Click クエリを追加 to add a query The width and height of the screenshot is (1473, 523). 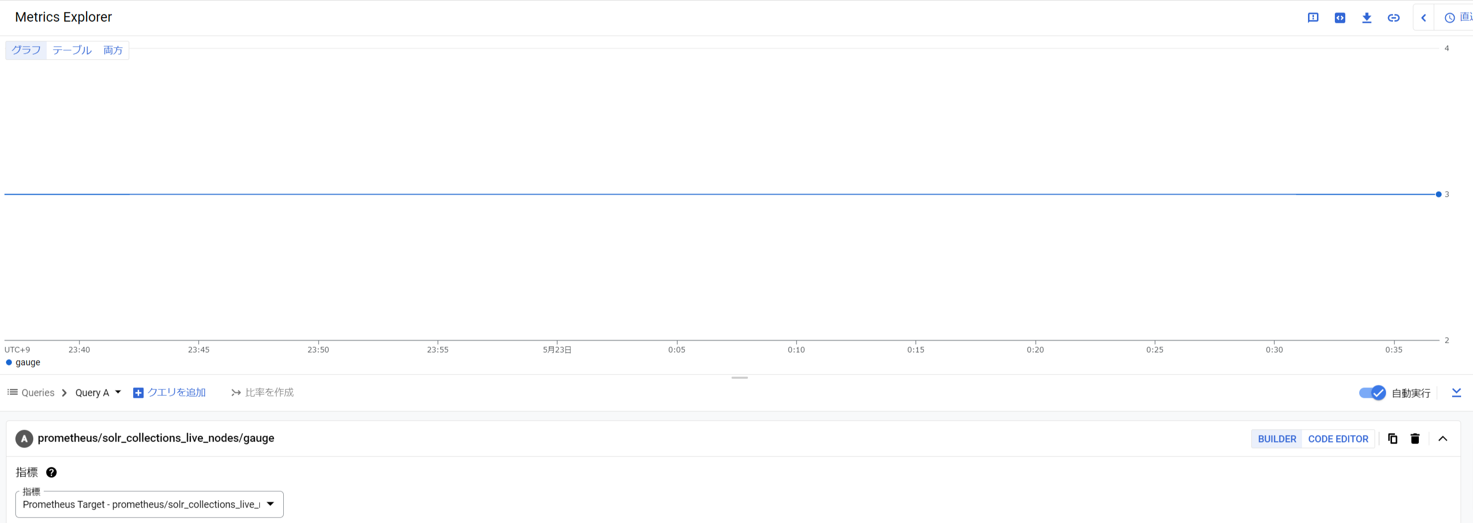pos(169,392)
